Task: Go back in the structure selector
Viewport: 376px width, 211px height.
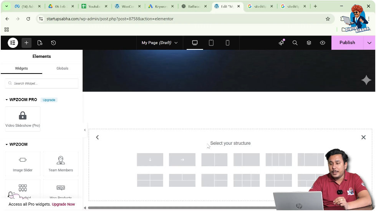Action: pos(97,137)
